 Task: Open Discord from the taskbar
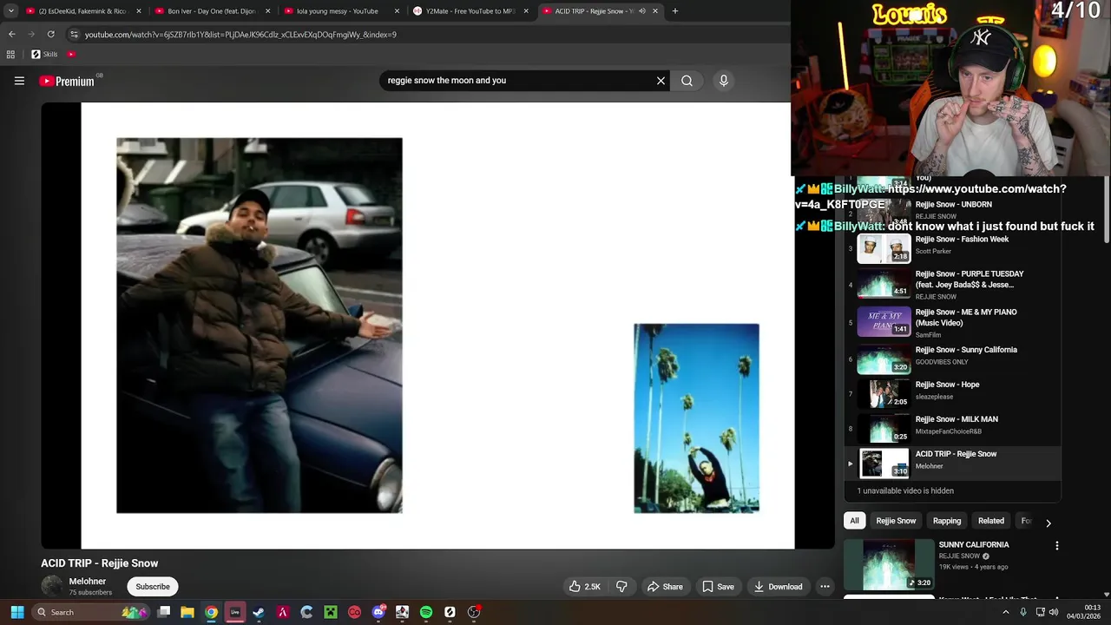tap(378, 612)
